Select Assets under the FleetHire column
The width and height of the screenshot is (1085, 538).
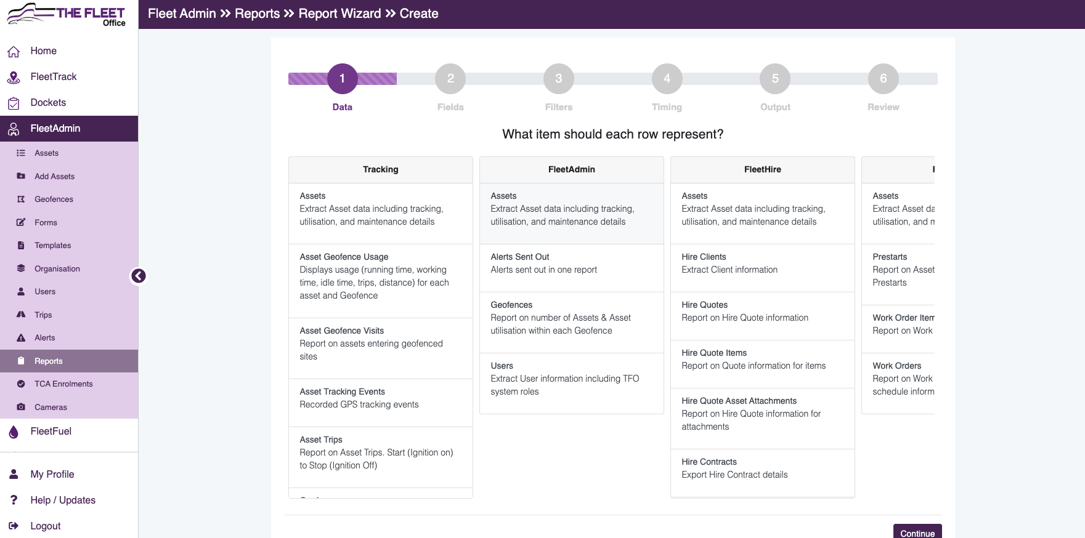[763, 214]
